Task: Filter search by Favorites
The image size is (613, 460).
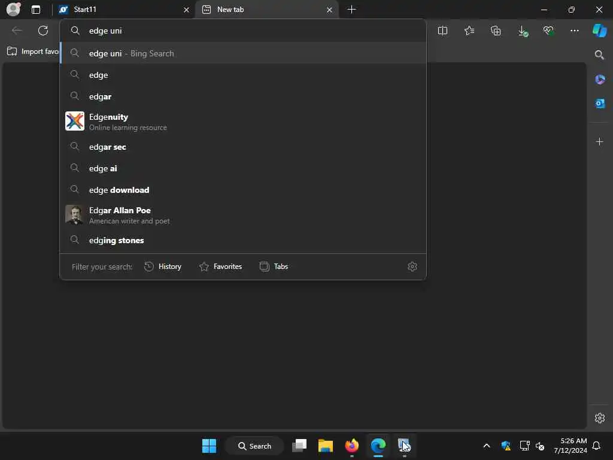Action: point(220,267)
